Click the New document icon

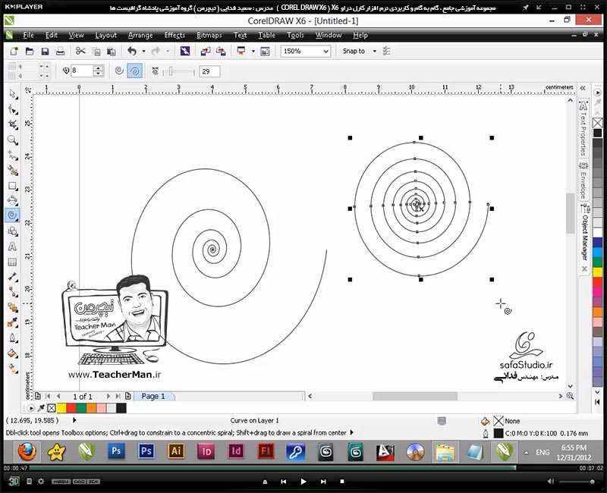[x=14, y=51]
